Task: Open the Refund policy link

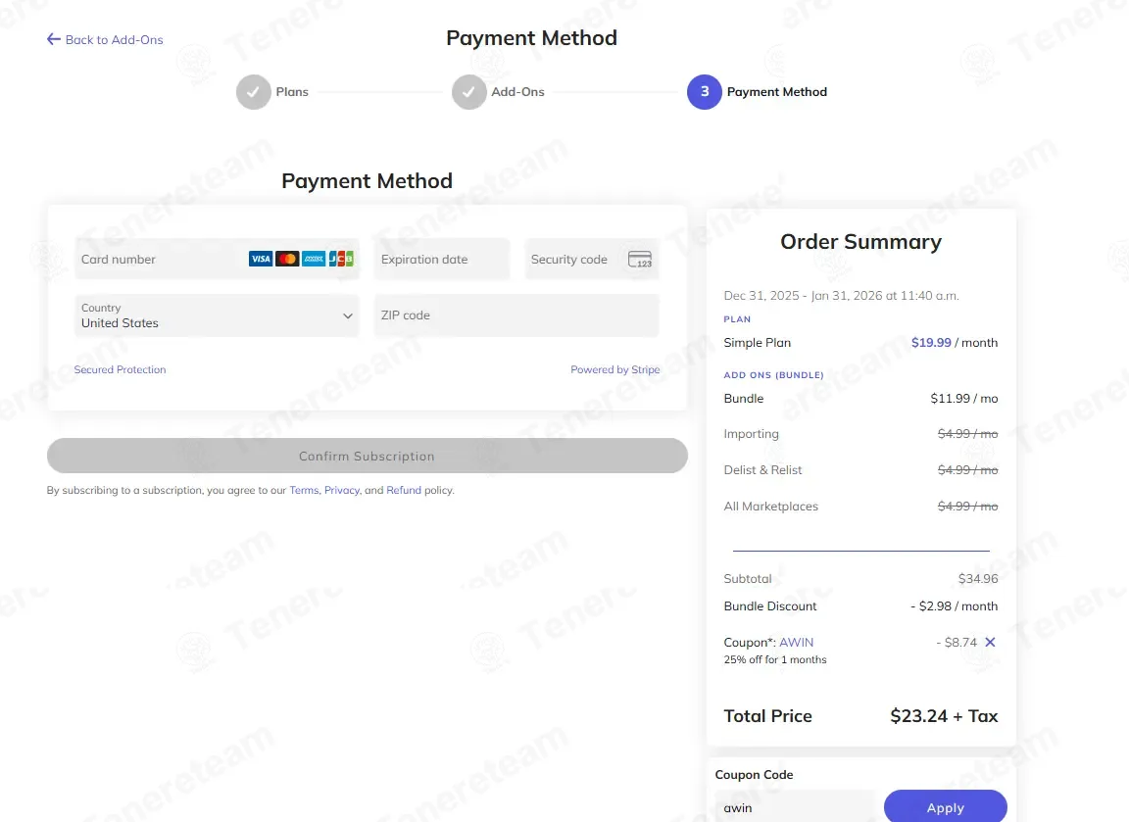Action: pyautogui.click(x=404, y=490)
